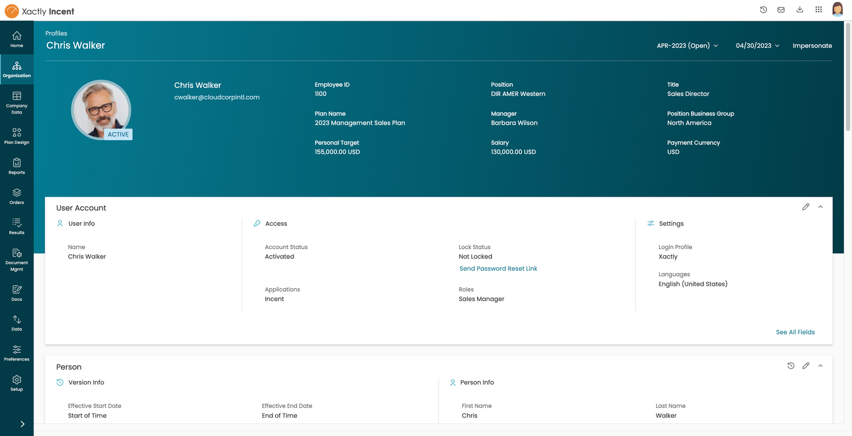Open Docs in sidebar
The image size is (852, 436).
coord(17,293)
